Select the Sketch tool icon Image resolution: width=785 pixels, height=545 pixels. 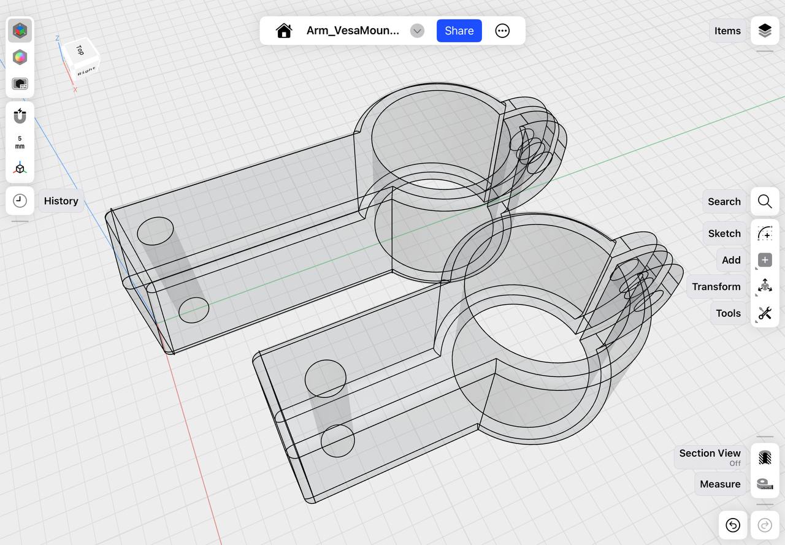(764, 234)
